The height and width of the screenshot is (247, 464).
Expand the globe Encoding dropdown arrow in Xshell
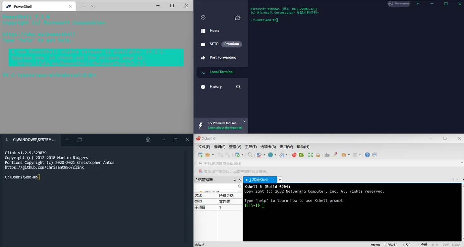point(275,155)
